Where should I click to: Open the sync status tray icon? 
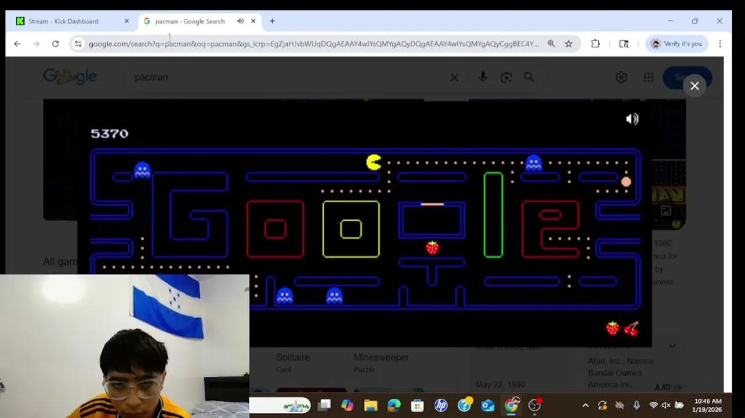pos(602,405)
